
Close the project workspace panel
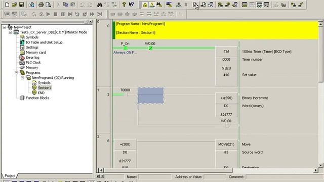tap(91, 21)
